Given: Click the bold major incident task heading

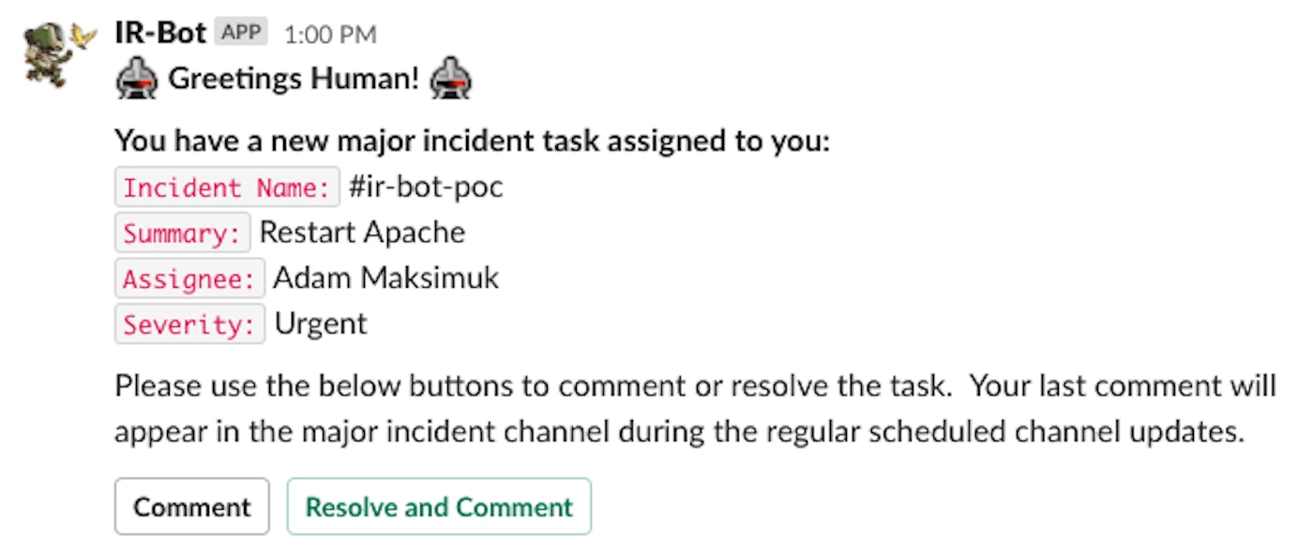Looking at the screenshot, I should click(472, 142).
